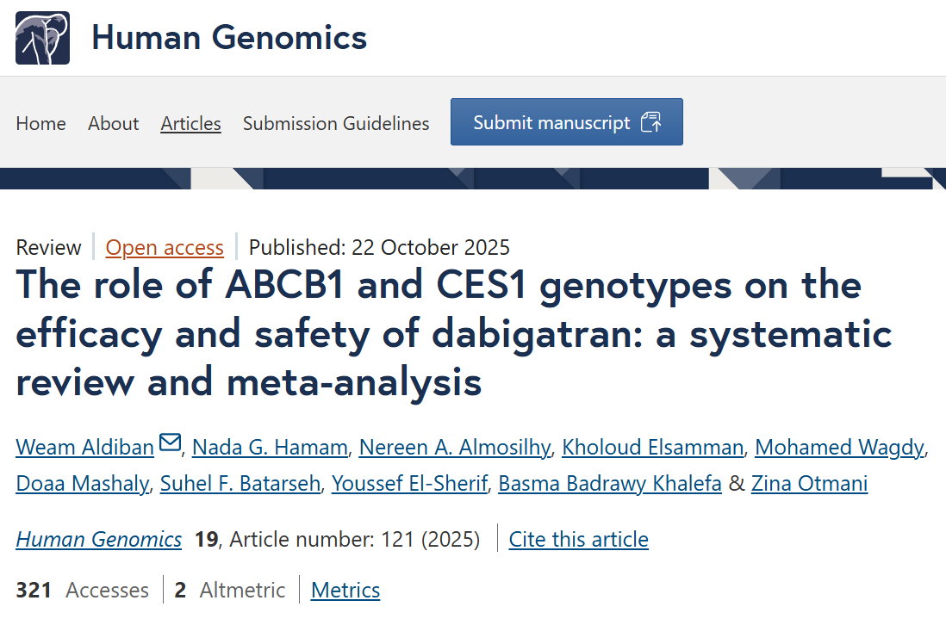Go to the Articles navigation item
Screen dimensions: 946x619
pyautogui.click(x=190, y=123)
